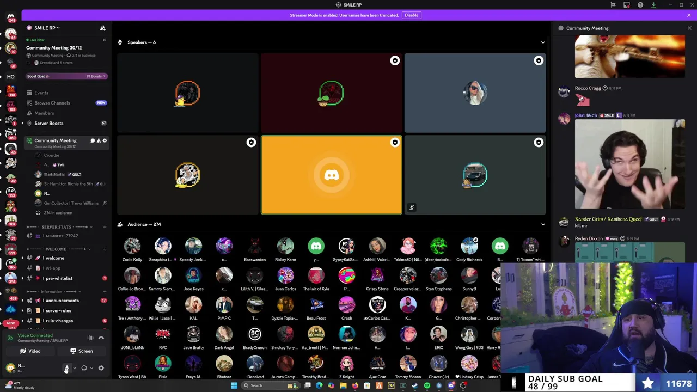Collapse the Speakers section

pos(542,42)
